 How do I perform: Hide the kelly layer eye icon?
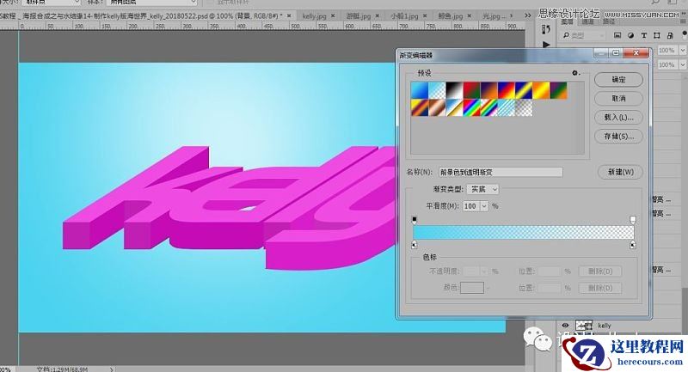pyautogui.click(x=565, y=325)
